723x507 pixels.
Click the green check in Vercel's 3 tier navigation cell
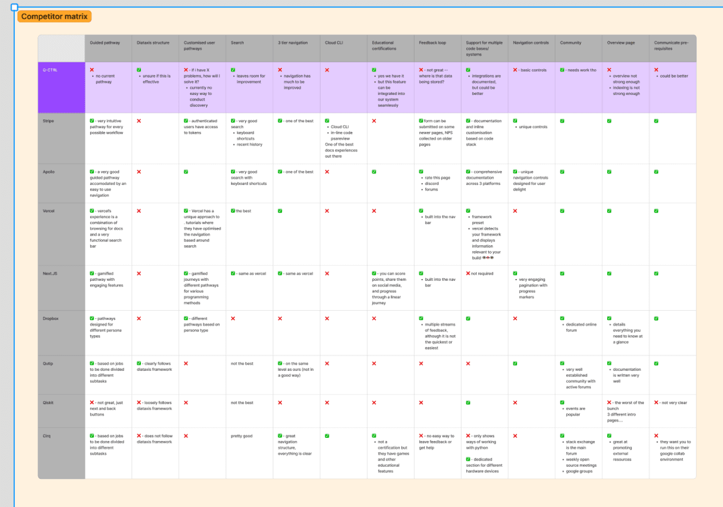click(x=280, y=211)
